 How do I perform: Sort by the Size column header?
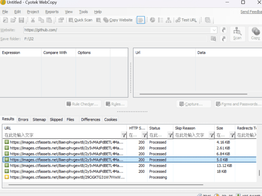coord(225,128)
